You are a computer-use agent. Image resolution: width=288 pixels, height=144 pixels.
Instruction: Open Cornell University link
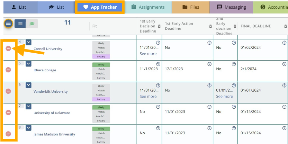click(x=48, y=49)
